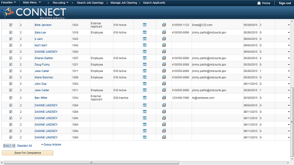Click the horizontal scrollbar right arrow

point(288,163)
